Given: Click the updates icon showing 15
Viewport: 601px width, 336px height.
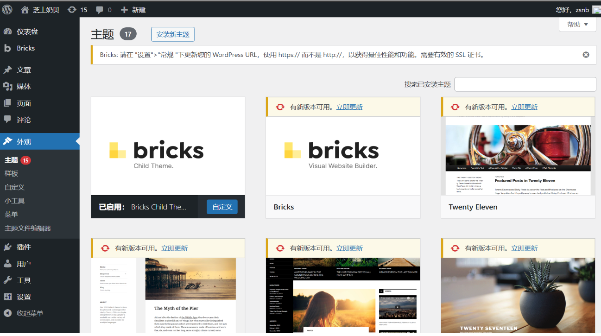Looking at the screenshot, I should click(72, 10).
